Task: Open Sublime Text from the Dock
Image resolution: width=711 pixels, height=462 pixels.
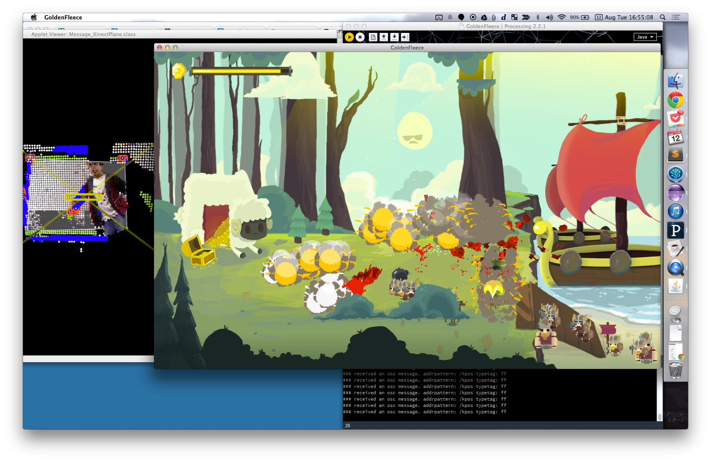Action: [x=675, y=155]
